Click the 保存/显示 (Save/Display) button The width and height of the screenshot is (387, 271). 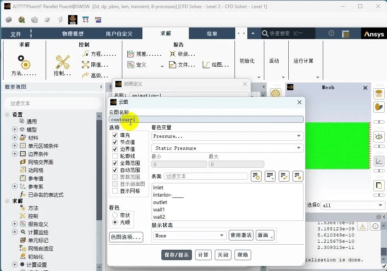pos(176,255)
